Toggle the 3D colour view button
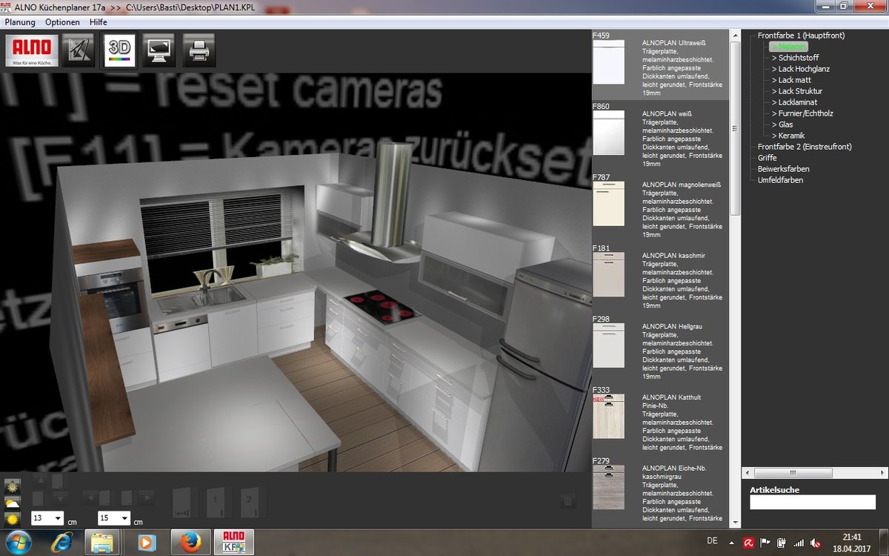The width and height of the screenshot is (889, 556). pyautogui.click(x=119, y=50)
